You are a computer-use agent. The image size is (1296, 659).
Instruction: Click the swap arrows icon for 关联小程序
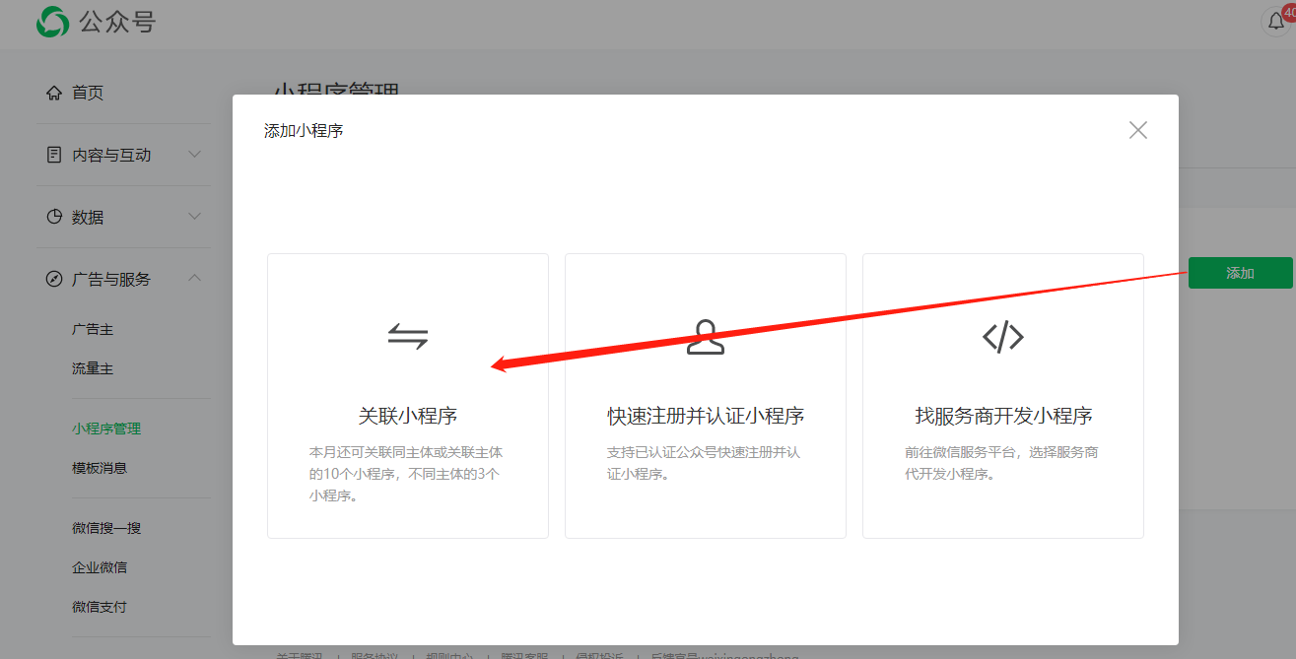pos(407,337)
